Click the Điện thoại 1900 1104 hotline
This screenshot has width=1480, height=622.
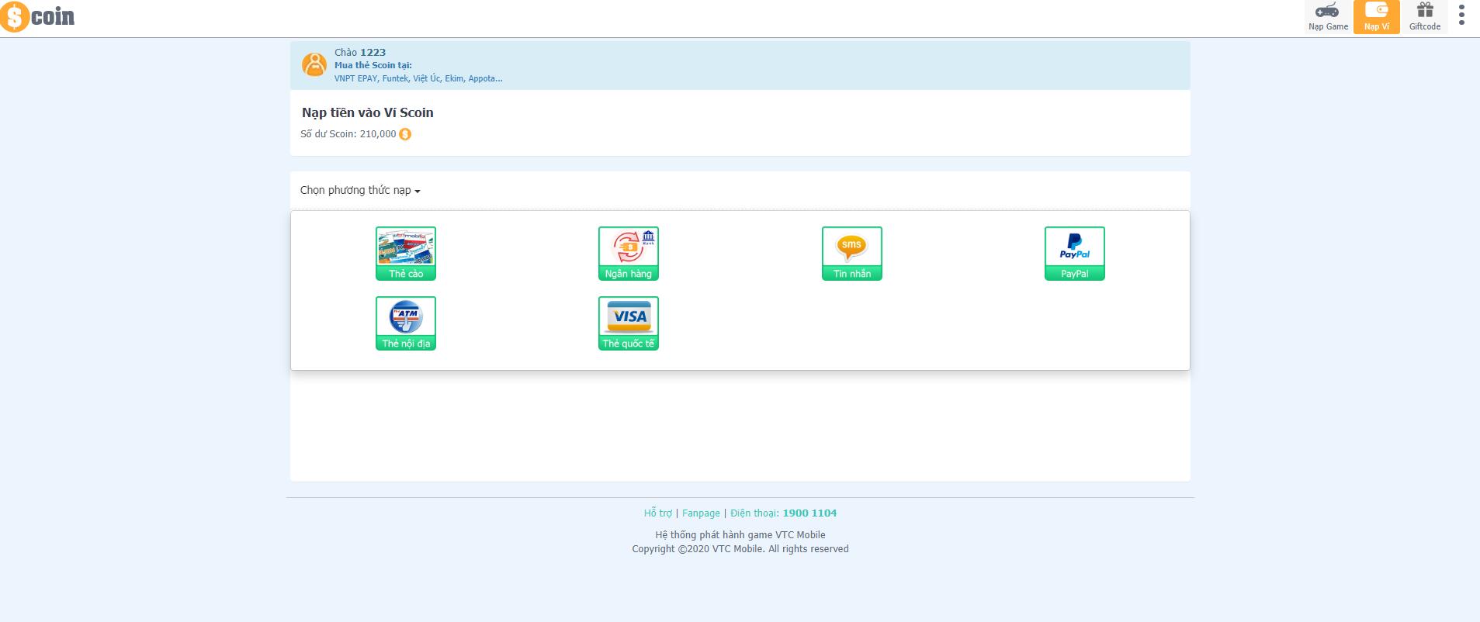tap(783, 513)
